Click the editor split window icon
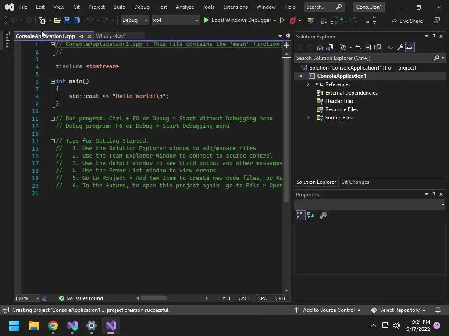This screenshot has width=449, height=336. coord(286,45)
